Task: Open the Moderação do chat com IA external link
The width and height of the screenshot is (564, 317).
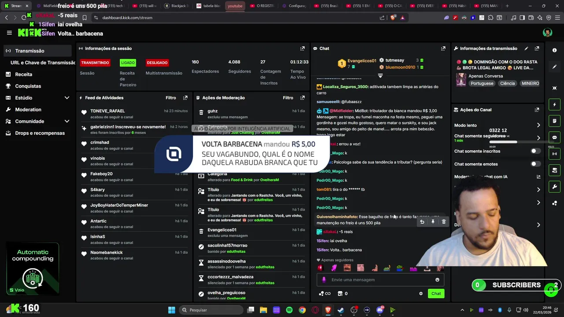Action: coord(538,177)
